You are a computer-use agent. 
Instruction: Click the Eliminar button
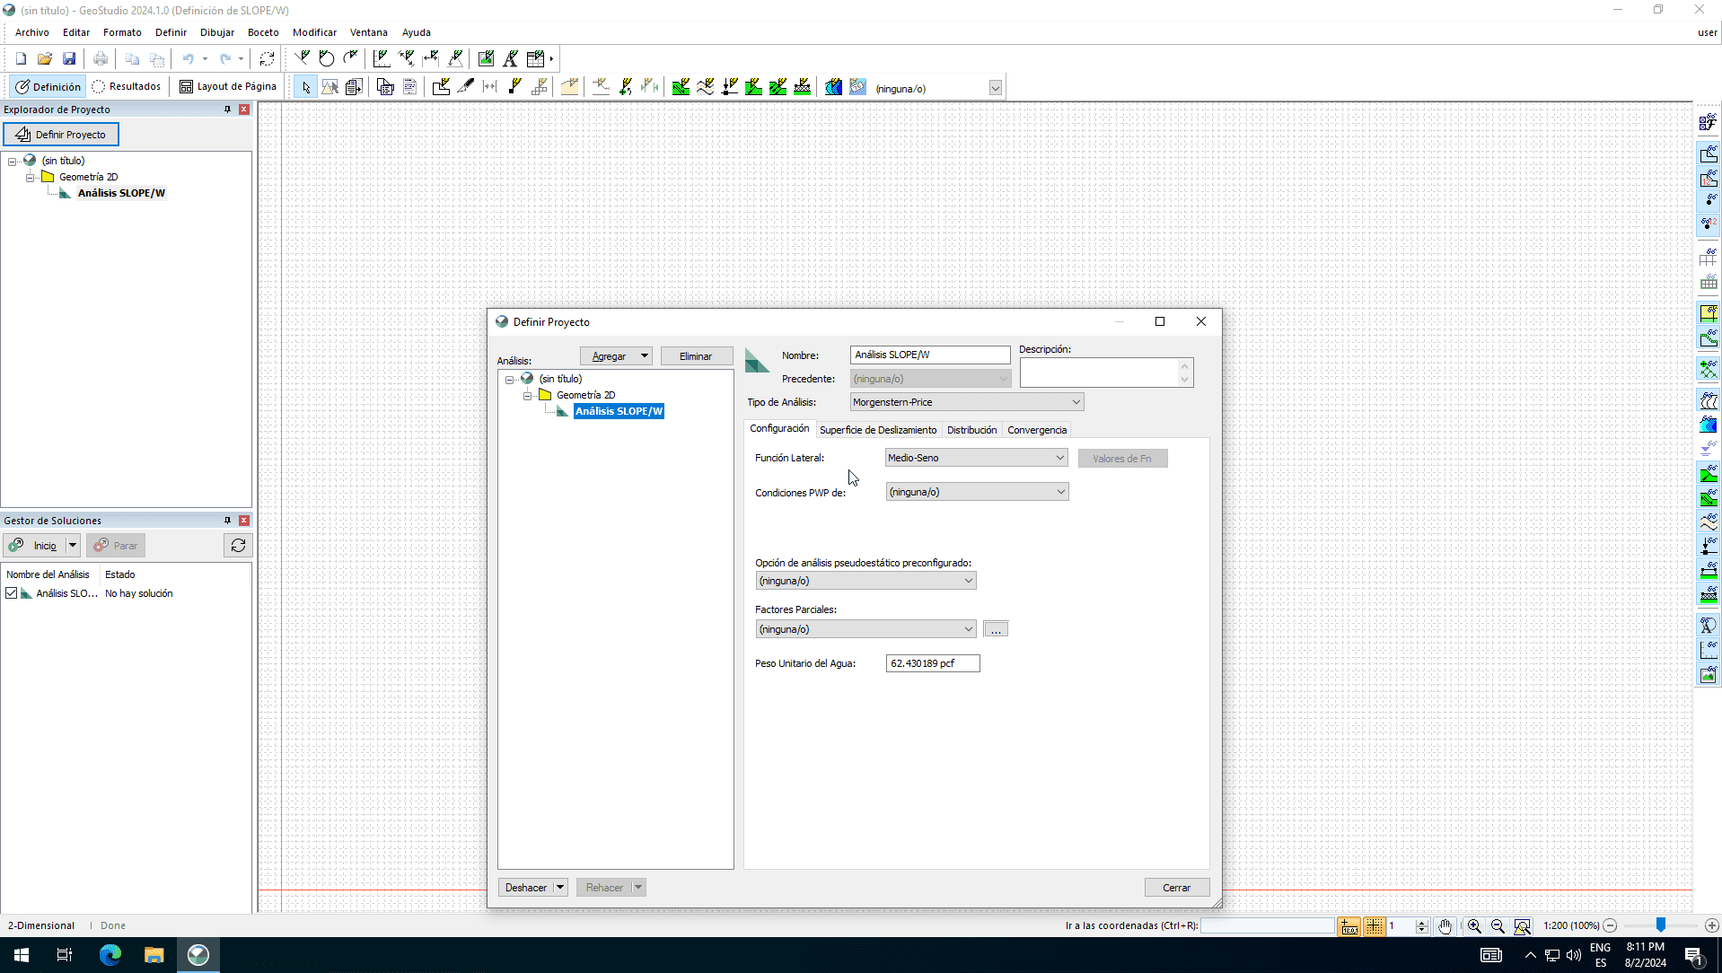click(x=696, y=356)
